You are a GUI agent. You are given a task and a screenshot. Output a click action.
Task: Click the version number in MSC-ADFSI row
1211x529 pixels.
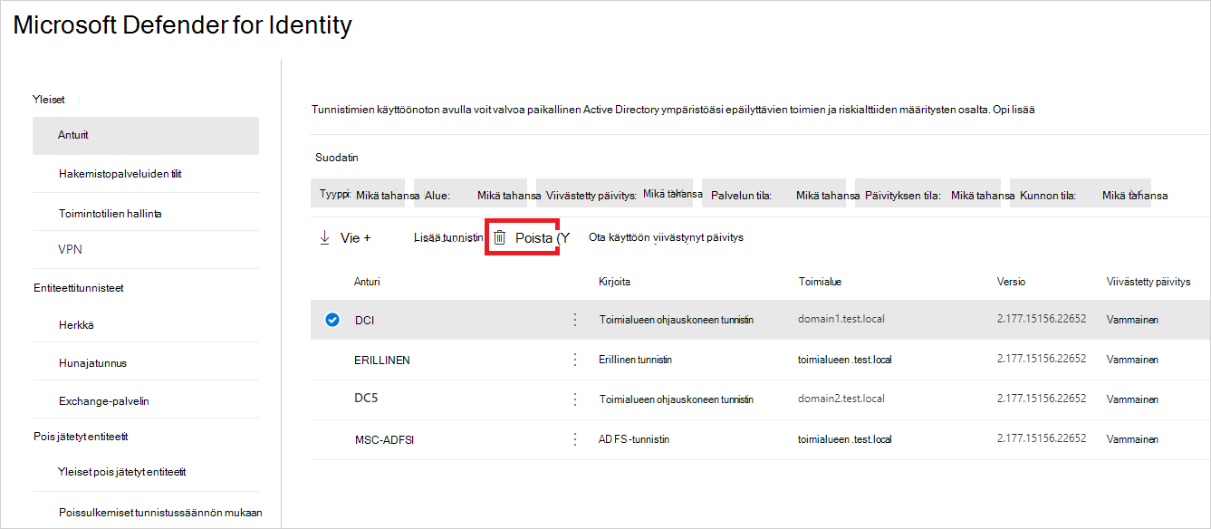tap(1042, 439)
